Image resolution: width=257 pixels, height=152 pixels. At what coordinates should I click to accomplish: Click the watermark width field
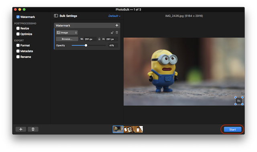coord(90,39)
